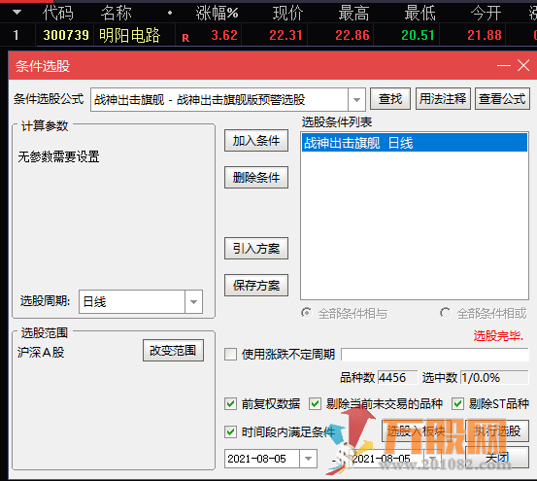Uncheck the 剔除ST品种 option

458,404
